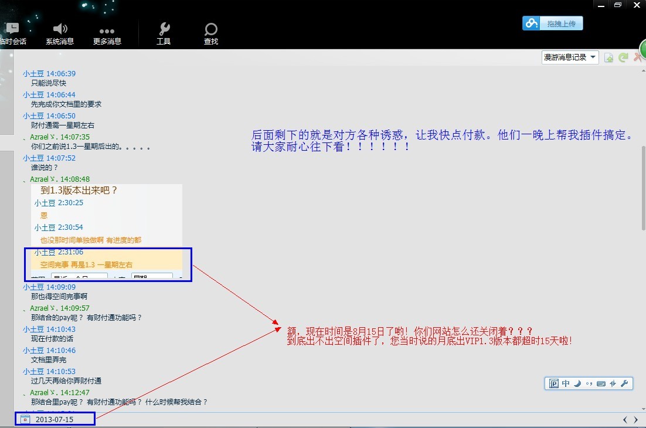The height and width of the screenshot is (428, 646).
Task: Go to previous page of message history
Action: coord(625,420)
